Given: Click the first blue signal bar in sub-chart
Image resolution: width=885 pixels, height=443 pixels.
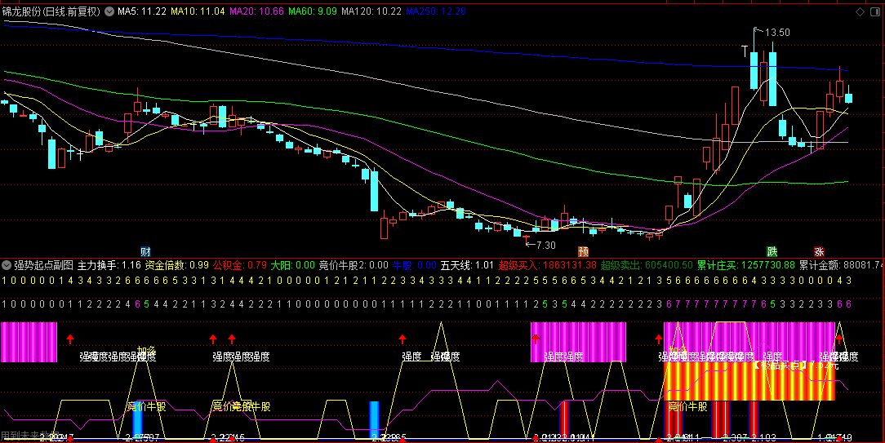Looking at the screenshot, I should tap(138, 420).
